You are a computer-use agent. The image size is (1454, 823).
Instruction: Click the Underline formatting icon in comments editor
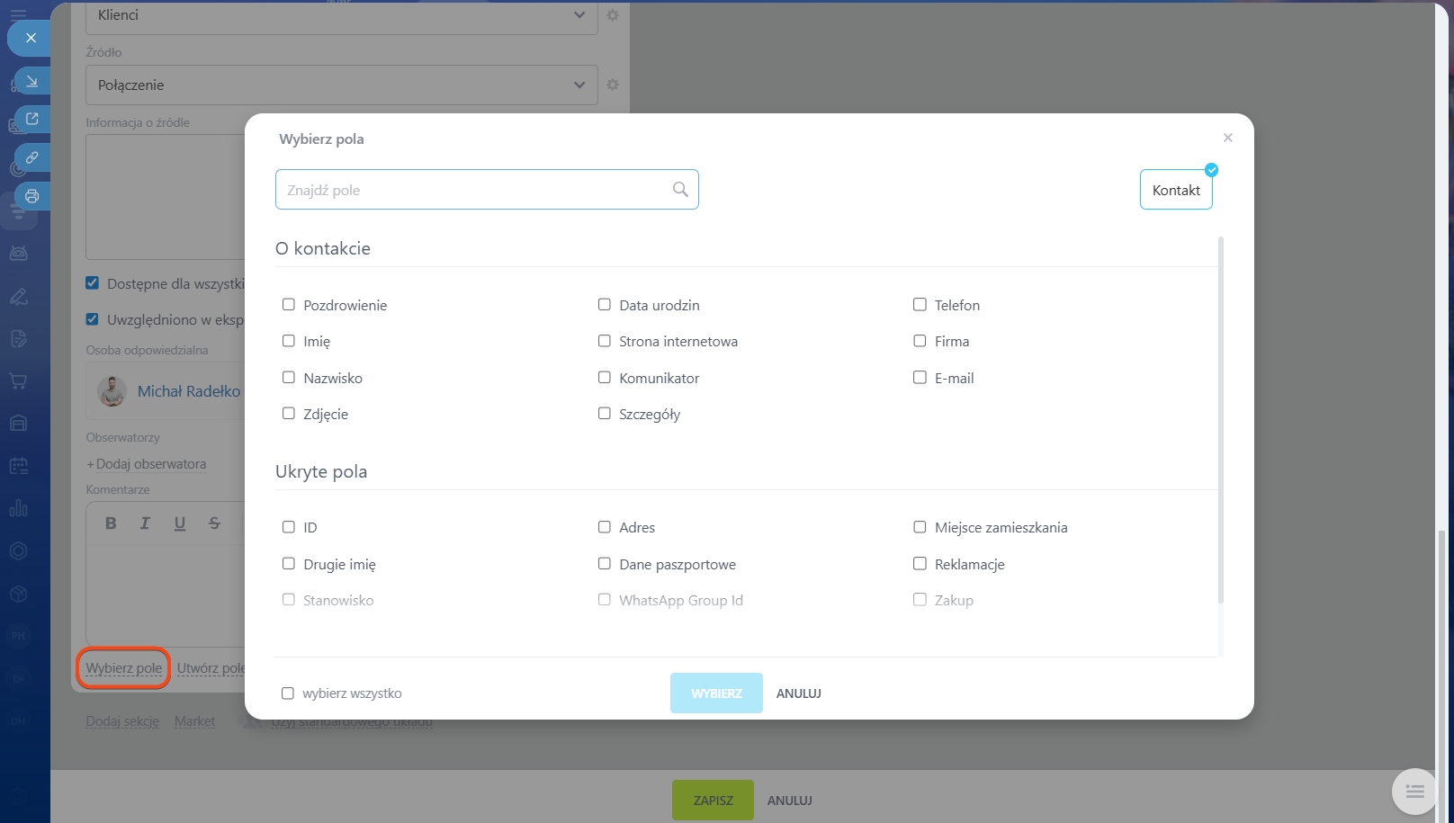point(180,523)
